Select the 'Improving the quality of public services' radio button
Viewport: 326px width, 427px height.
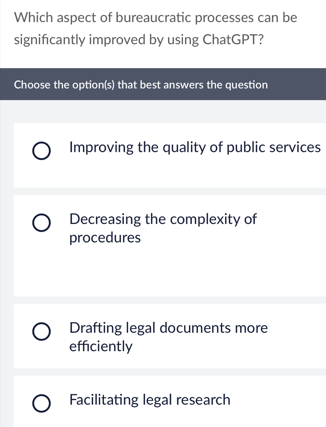(x=41, y=150)
